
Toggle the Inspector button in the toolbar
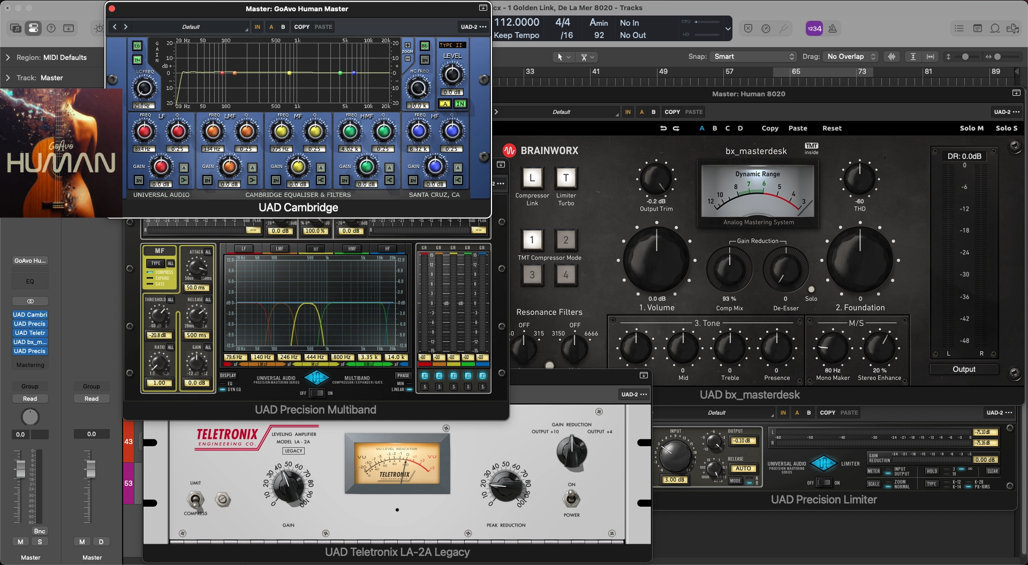click(x=33, y=28)
